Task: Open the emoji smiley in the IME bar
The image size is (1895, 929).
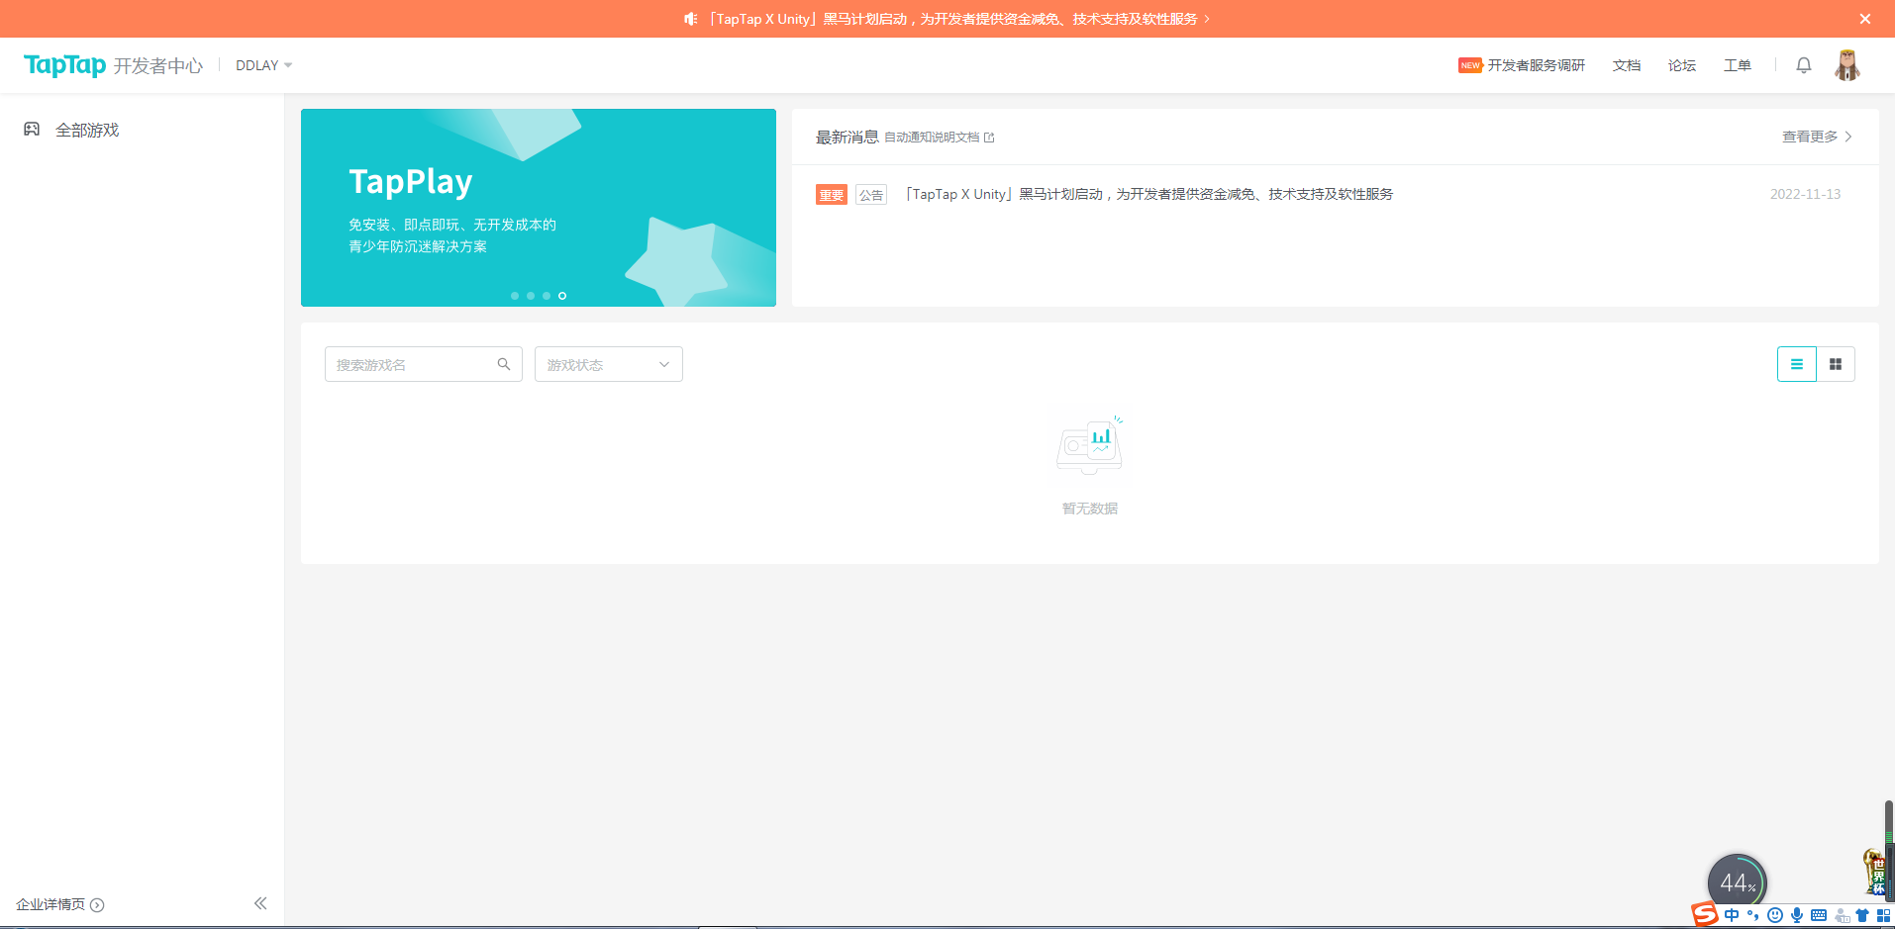Action: 1775,915
